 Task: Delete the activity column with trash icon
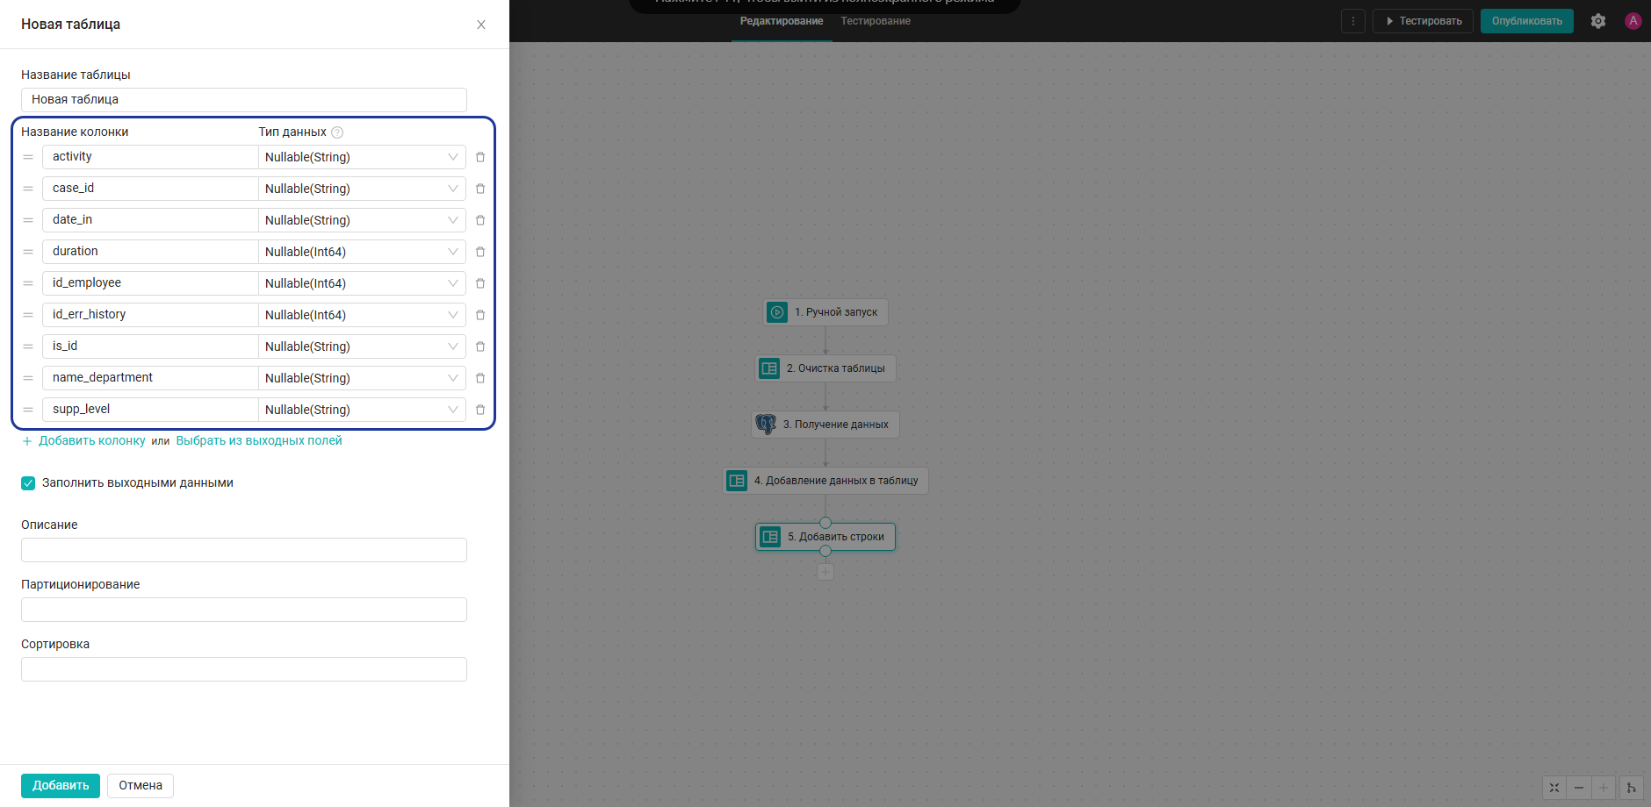(x=480, y=157)
